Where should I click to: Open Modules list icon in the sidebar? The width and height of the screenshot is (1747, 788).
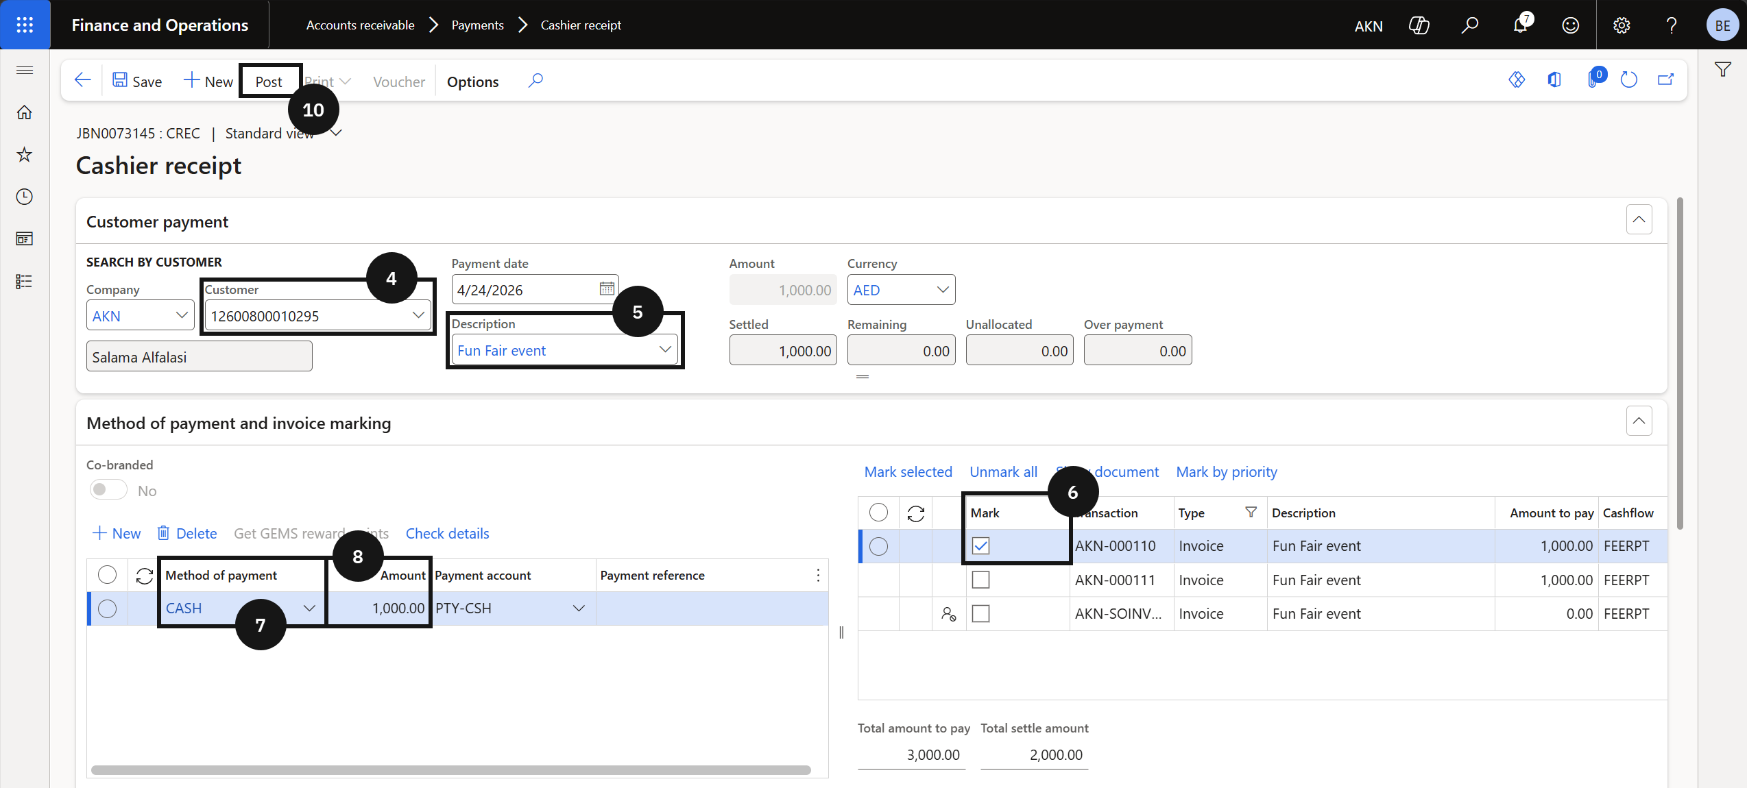pyautogui.click(x=25, y=281)
